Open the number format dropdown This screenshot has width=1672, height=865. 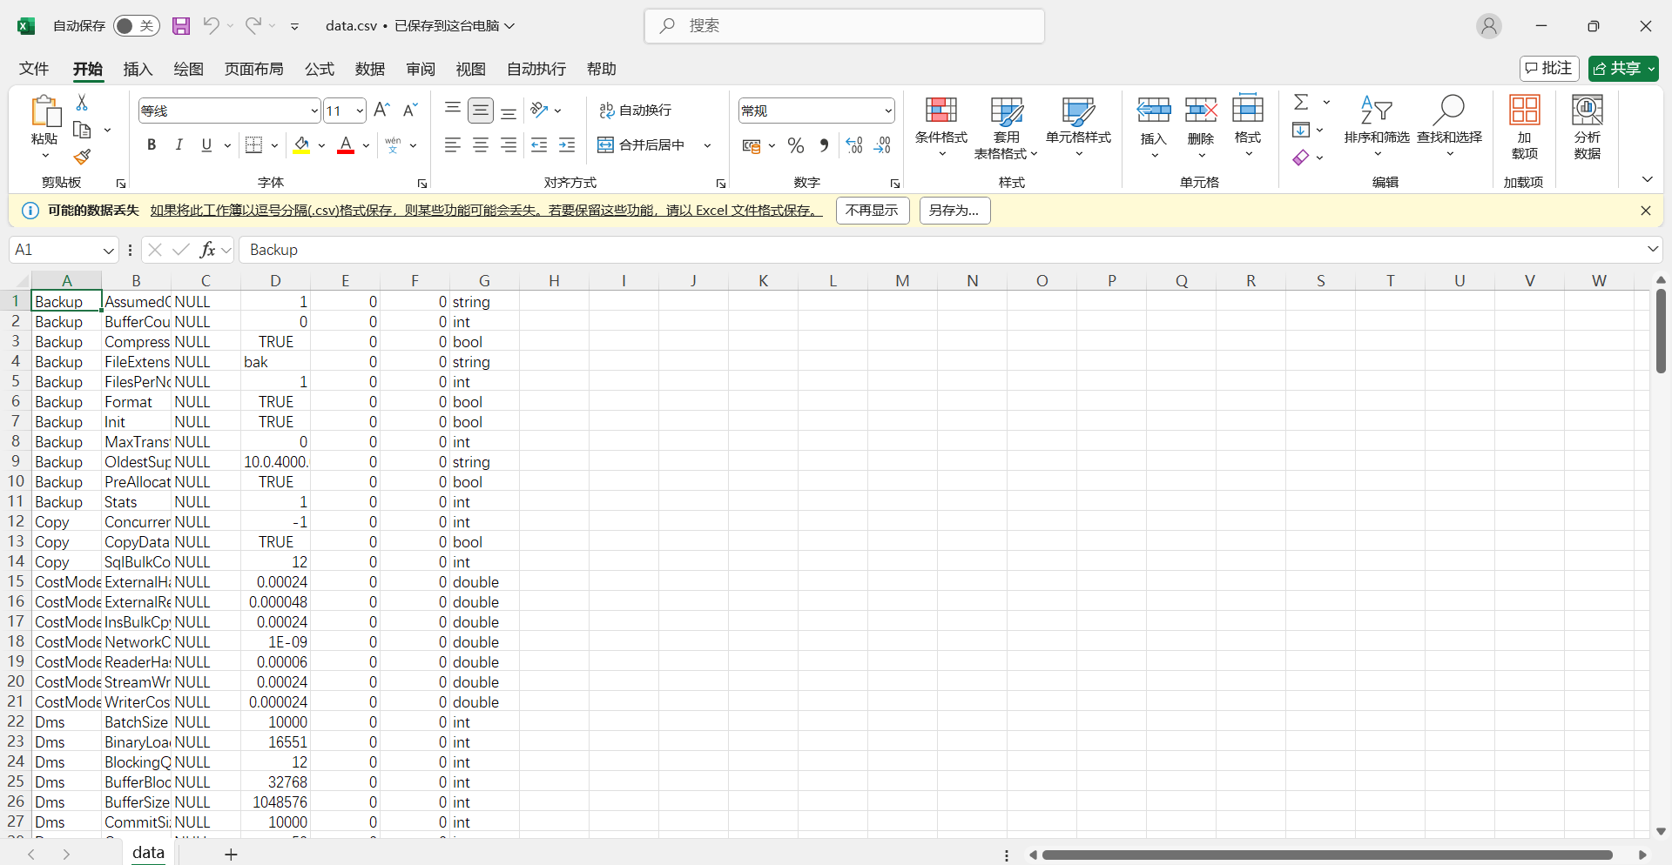(x=887, y=111)
